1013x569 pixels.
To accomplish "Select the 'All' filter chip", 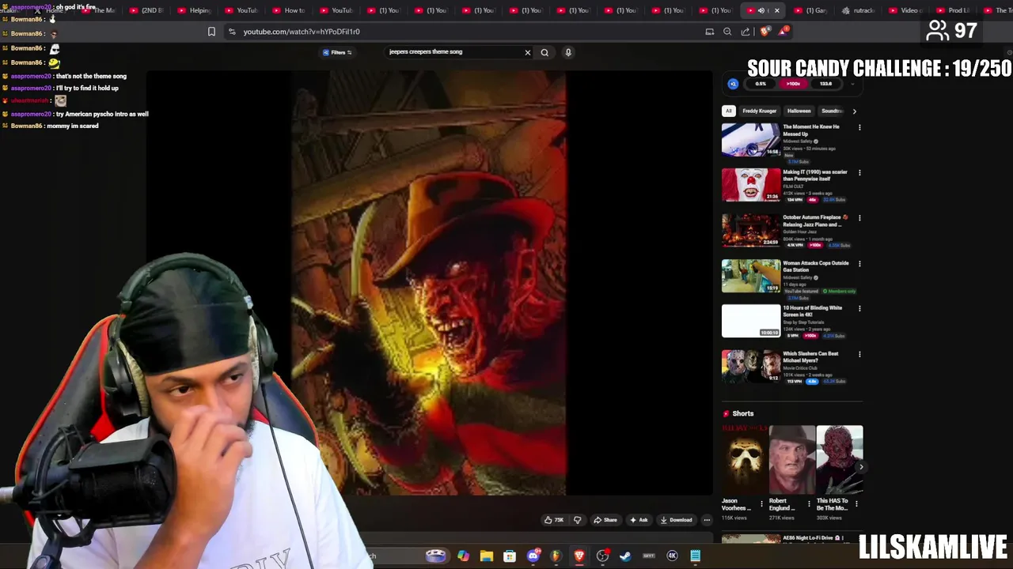I will [x=729, y=111].
